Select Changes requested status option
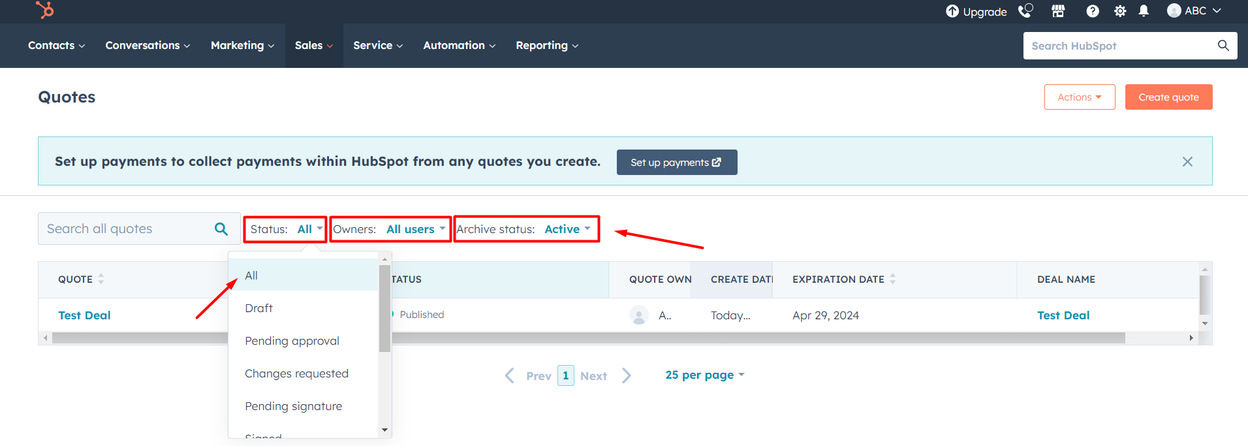Viewport: 1248px width, 446px height. (x=304, y=374)
